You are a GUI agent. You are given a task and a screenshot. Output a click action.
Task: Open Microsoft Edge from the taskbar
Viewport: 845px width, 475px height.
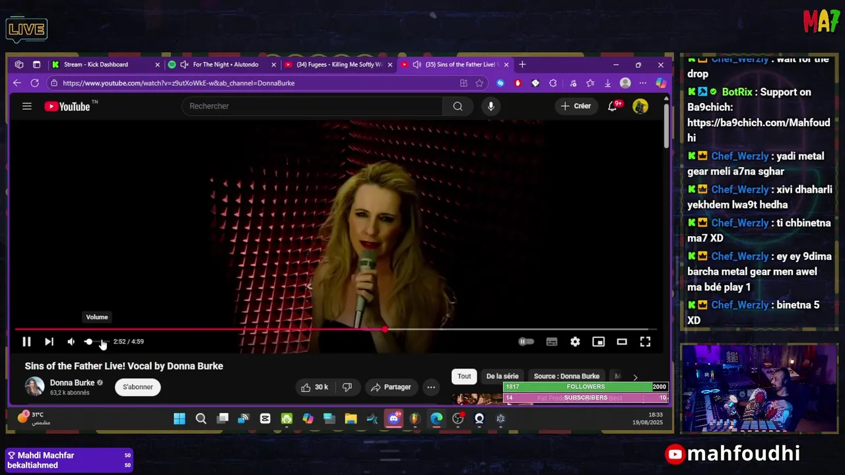pos(436,419)
